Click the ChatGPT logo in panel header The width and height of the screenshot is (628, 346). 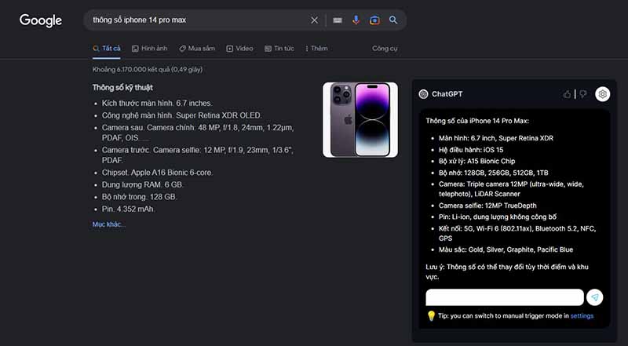(423, 94)
